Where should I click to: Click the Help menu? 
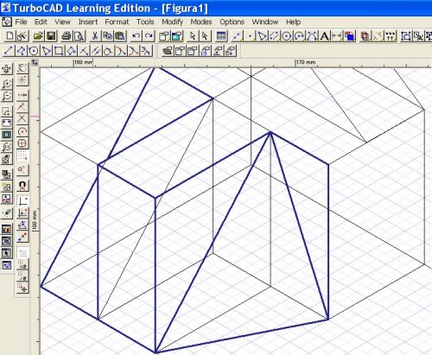[x=293, y=22]
